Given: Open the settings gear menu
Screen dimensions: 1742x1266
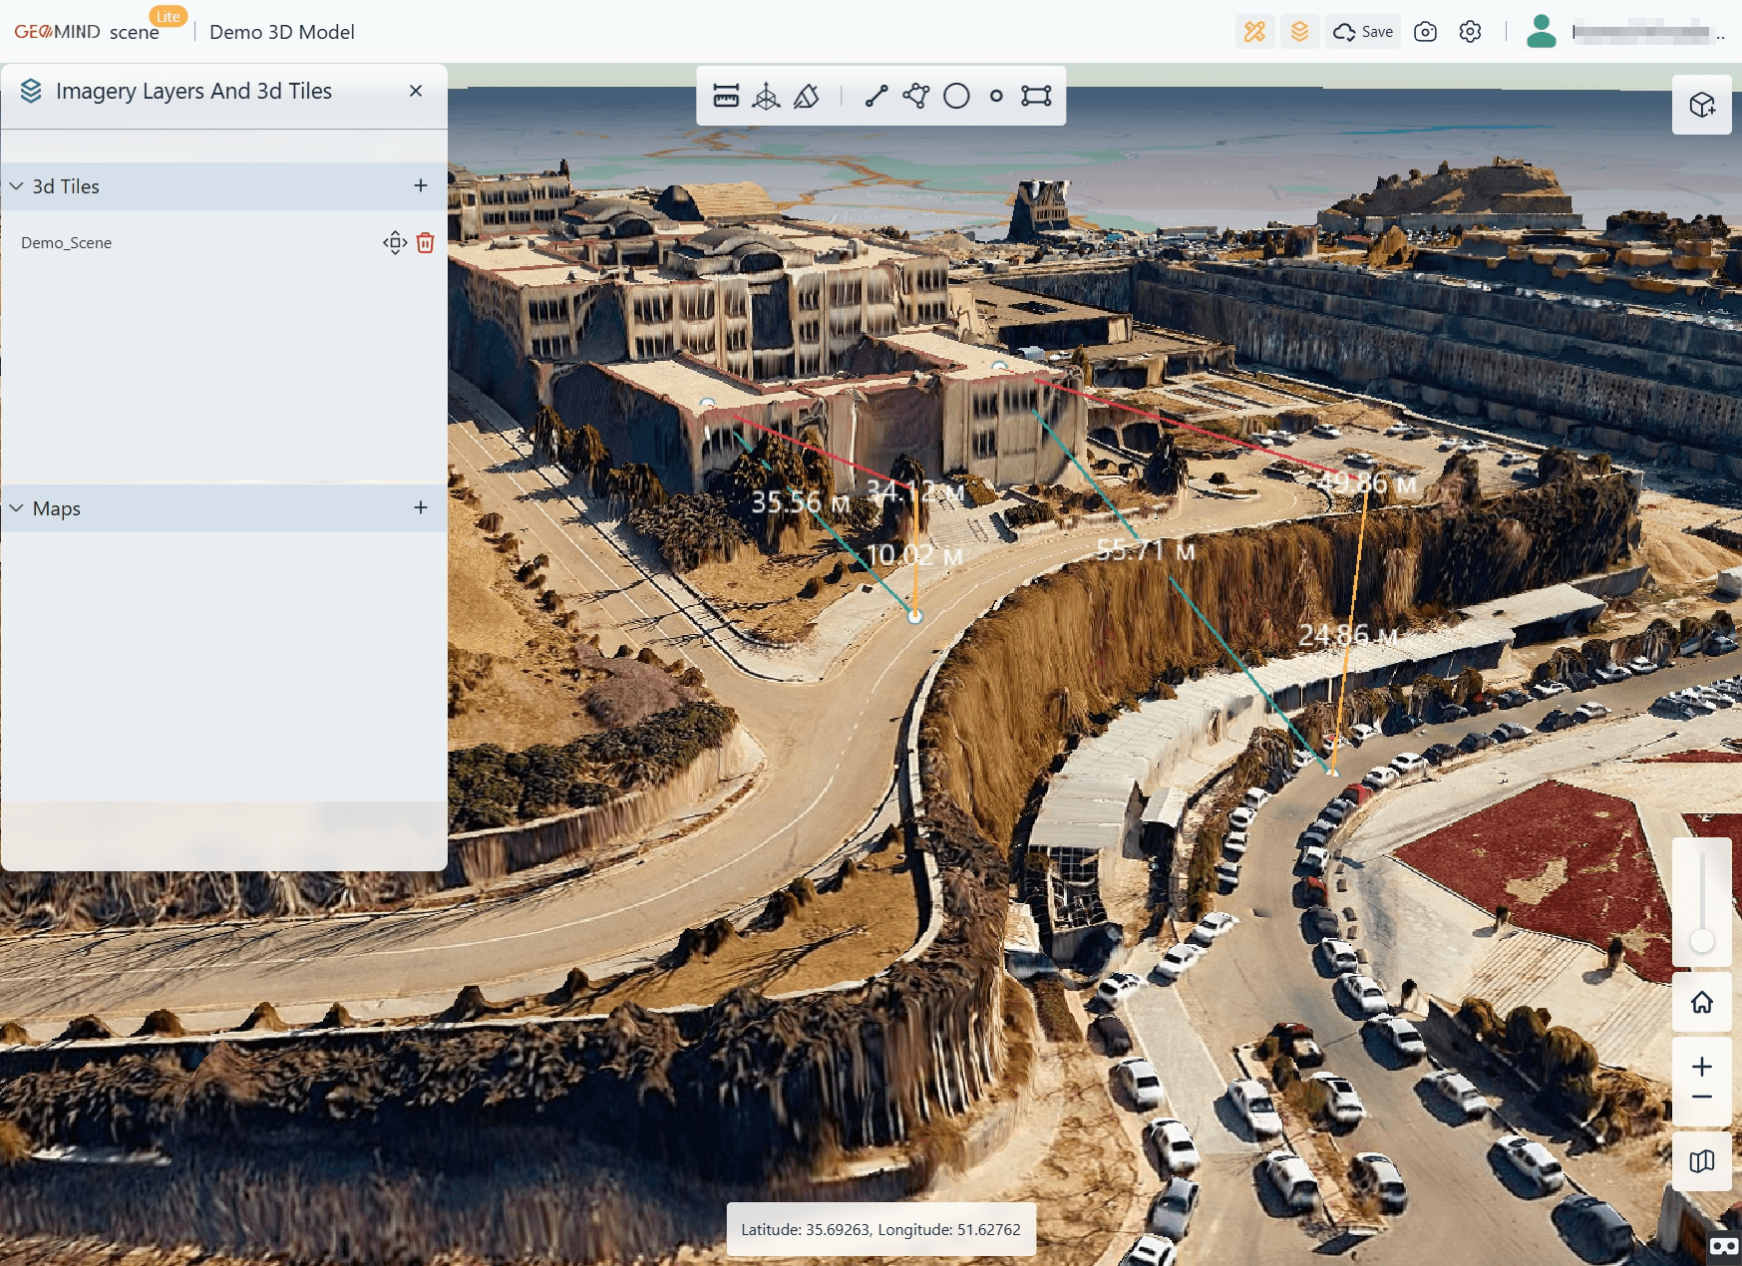Looking at the screenshot, I should (1470, 31).
